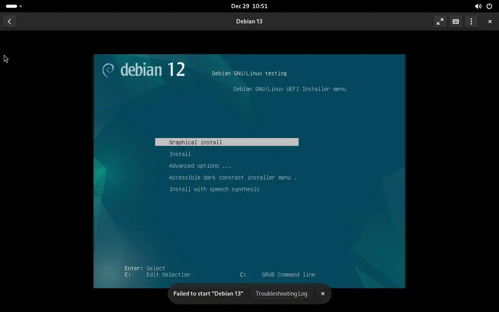Select the Install menu entry
This screenshot has height=312, width=499.
pyautogui.click(x=180, y=154)
